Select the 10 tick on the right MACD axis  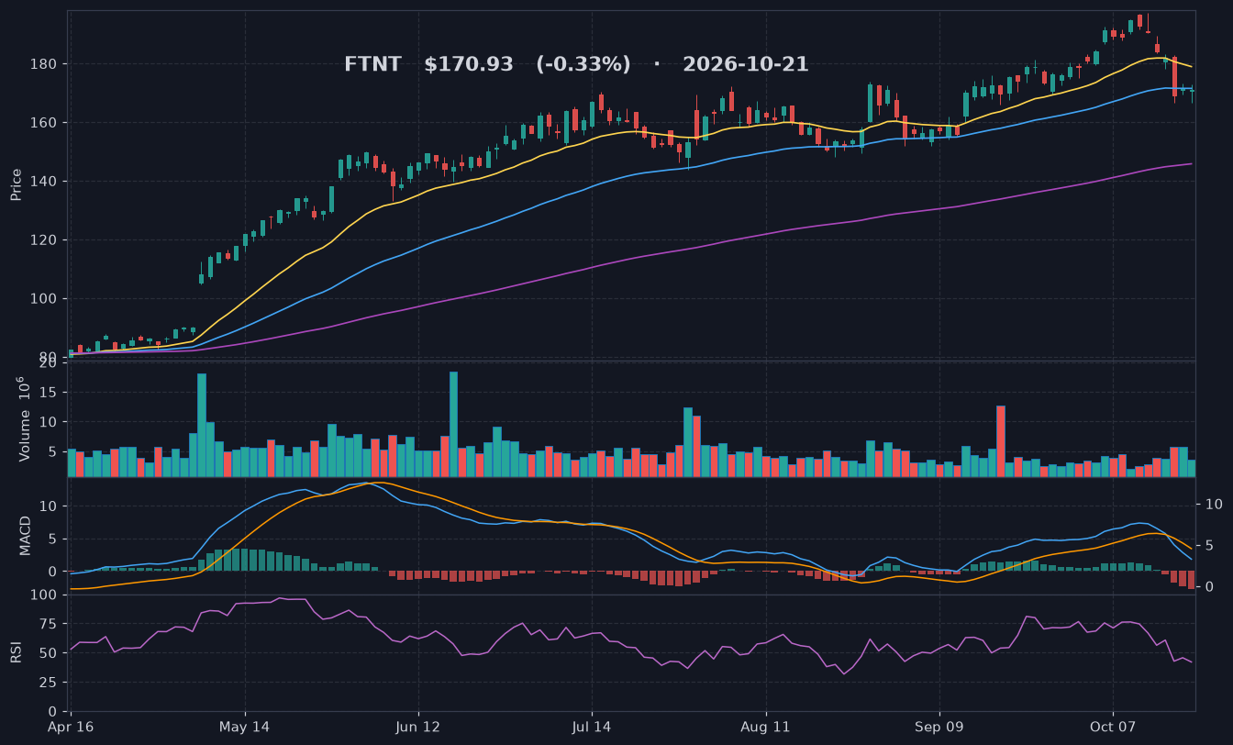[x=1214, y=505]
